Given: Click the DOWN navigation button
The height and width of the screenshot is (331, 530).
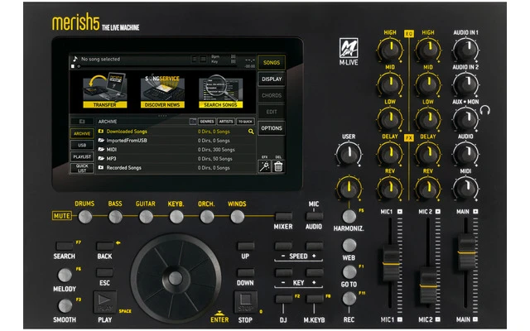Looking at the screenshot, I should (x=246, y=272).
